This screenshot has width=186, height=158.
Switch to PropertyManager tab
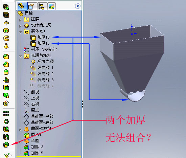32,6
